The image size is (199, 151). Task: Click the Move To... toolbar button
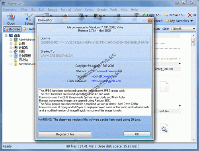175,15
